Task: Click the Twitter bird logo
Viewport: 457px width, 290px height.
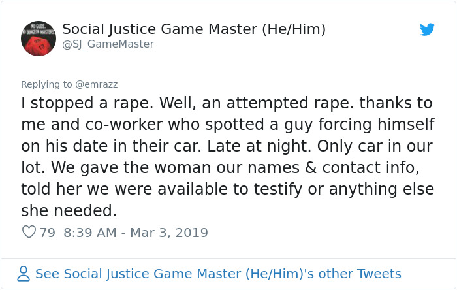Action: 428,29
